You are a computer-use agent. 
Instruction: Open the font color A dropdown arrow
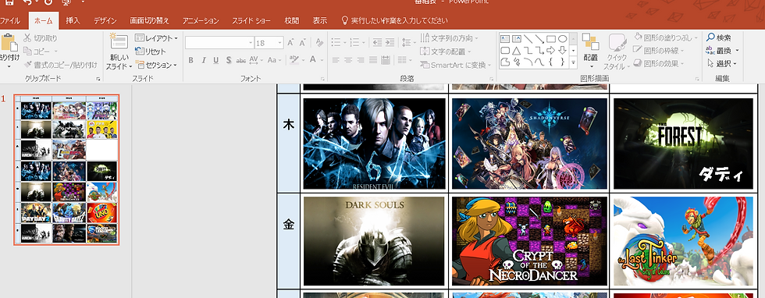(x=322, y=60)
